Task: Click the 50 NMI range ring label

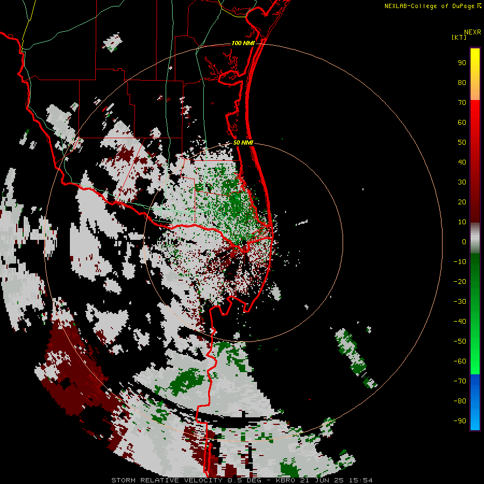Action: [243, 143]
